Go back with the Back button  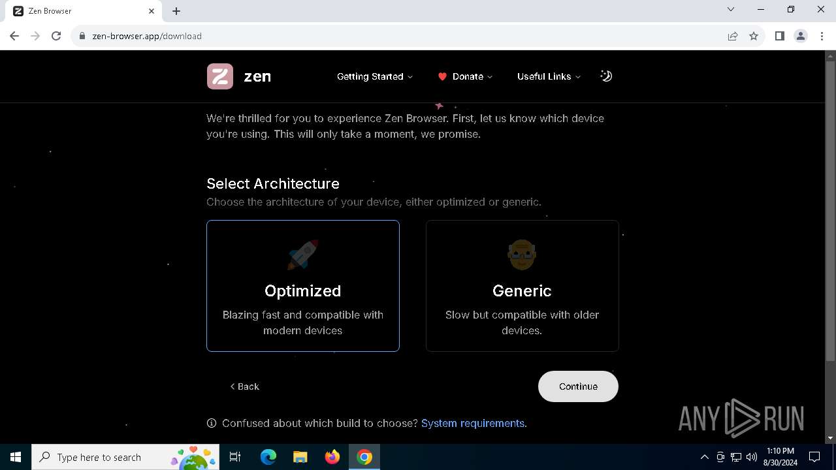pos(245,386)
